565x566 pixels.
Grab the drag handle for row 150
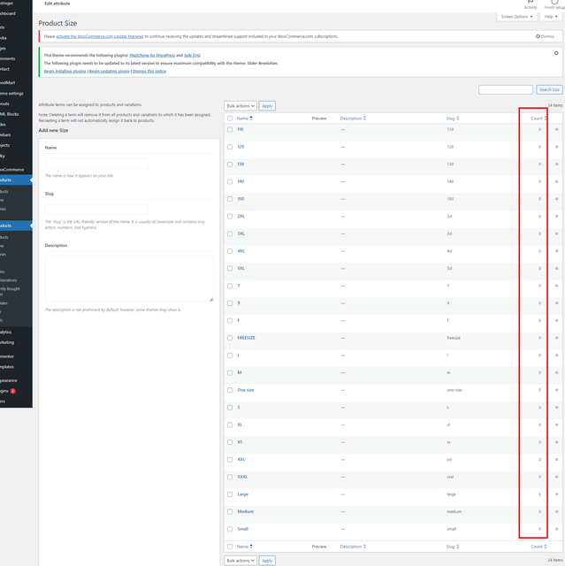(x=556, y=199)
